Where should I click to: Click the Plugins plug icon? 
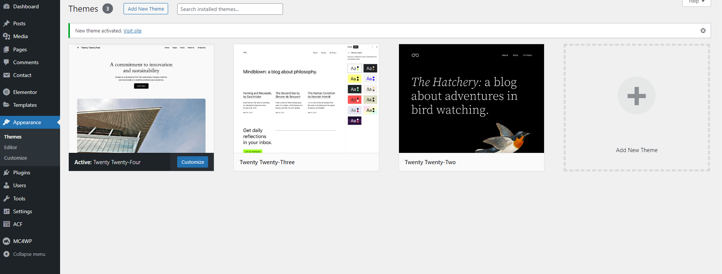pyautogui.click(x=6, y=172)
